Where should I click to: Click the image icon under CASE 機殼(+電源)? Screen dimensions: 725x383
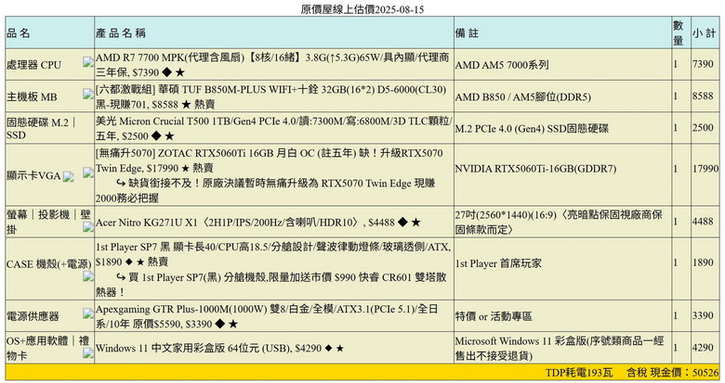tap(88, 276)
